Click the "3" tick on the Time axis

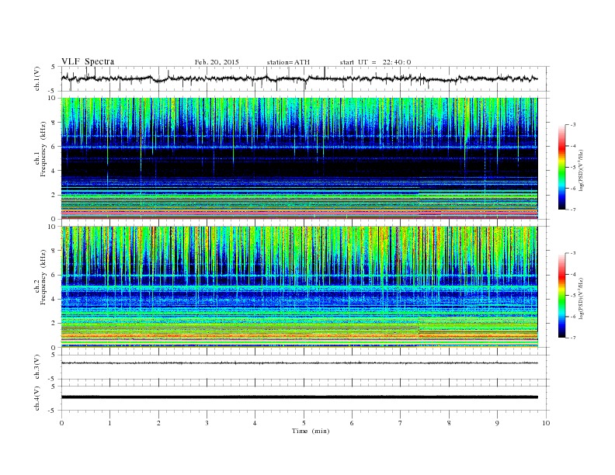[x=207, y=423]
